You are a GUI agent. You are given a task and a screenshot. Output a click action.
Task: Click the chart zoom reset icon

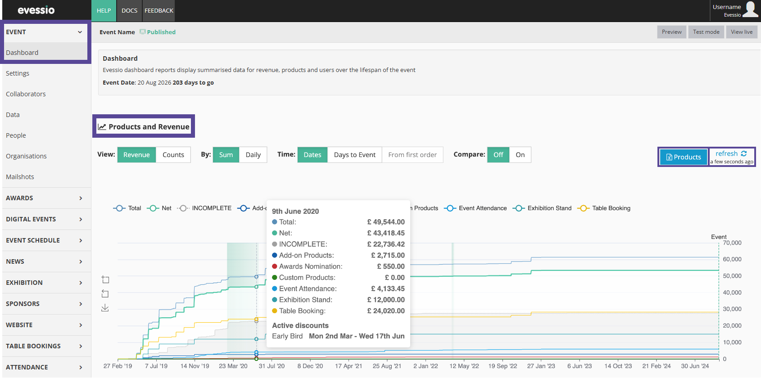point(105,294)
